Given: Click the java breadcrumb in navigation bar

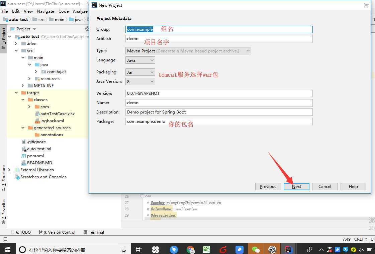Looking at the screenshot, I should coord(76,20).
